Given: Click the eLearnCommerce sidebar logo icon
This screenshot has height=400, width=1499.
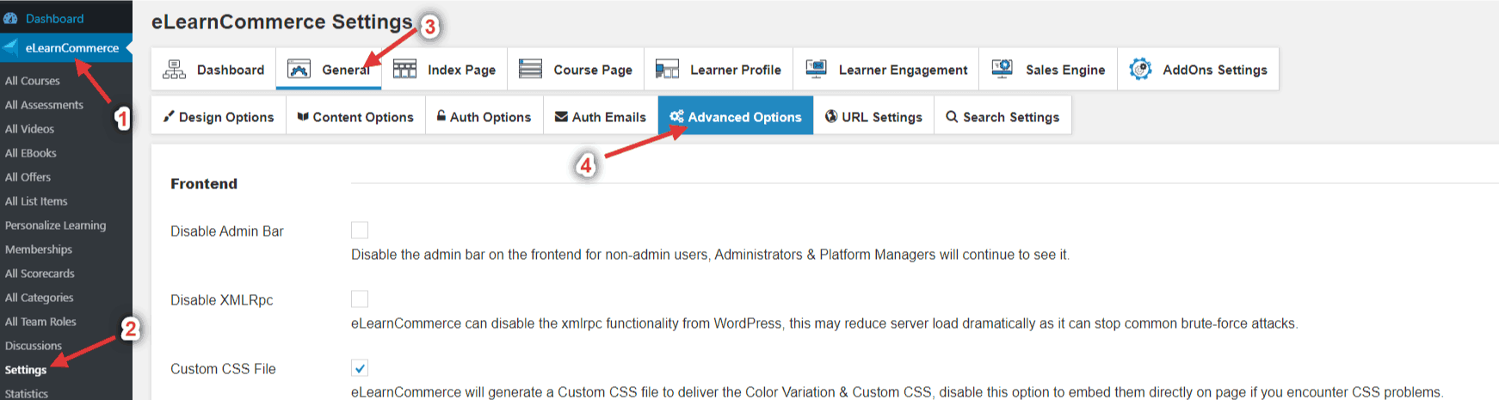Looking at the screenshot, I should tap(10, 47).
